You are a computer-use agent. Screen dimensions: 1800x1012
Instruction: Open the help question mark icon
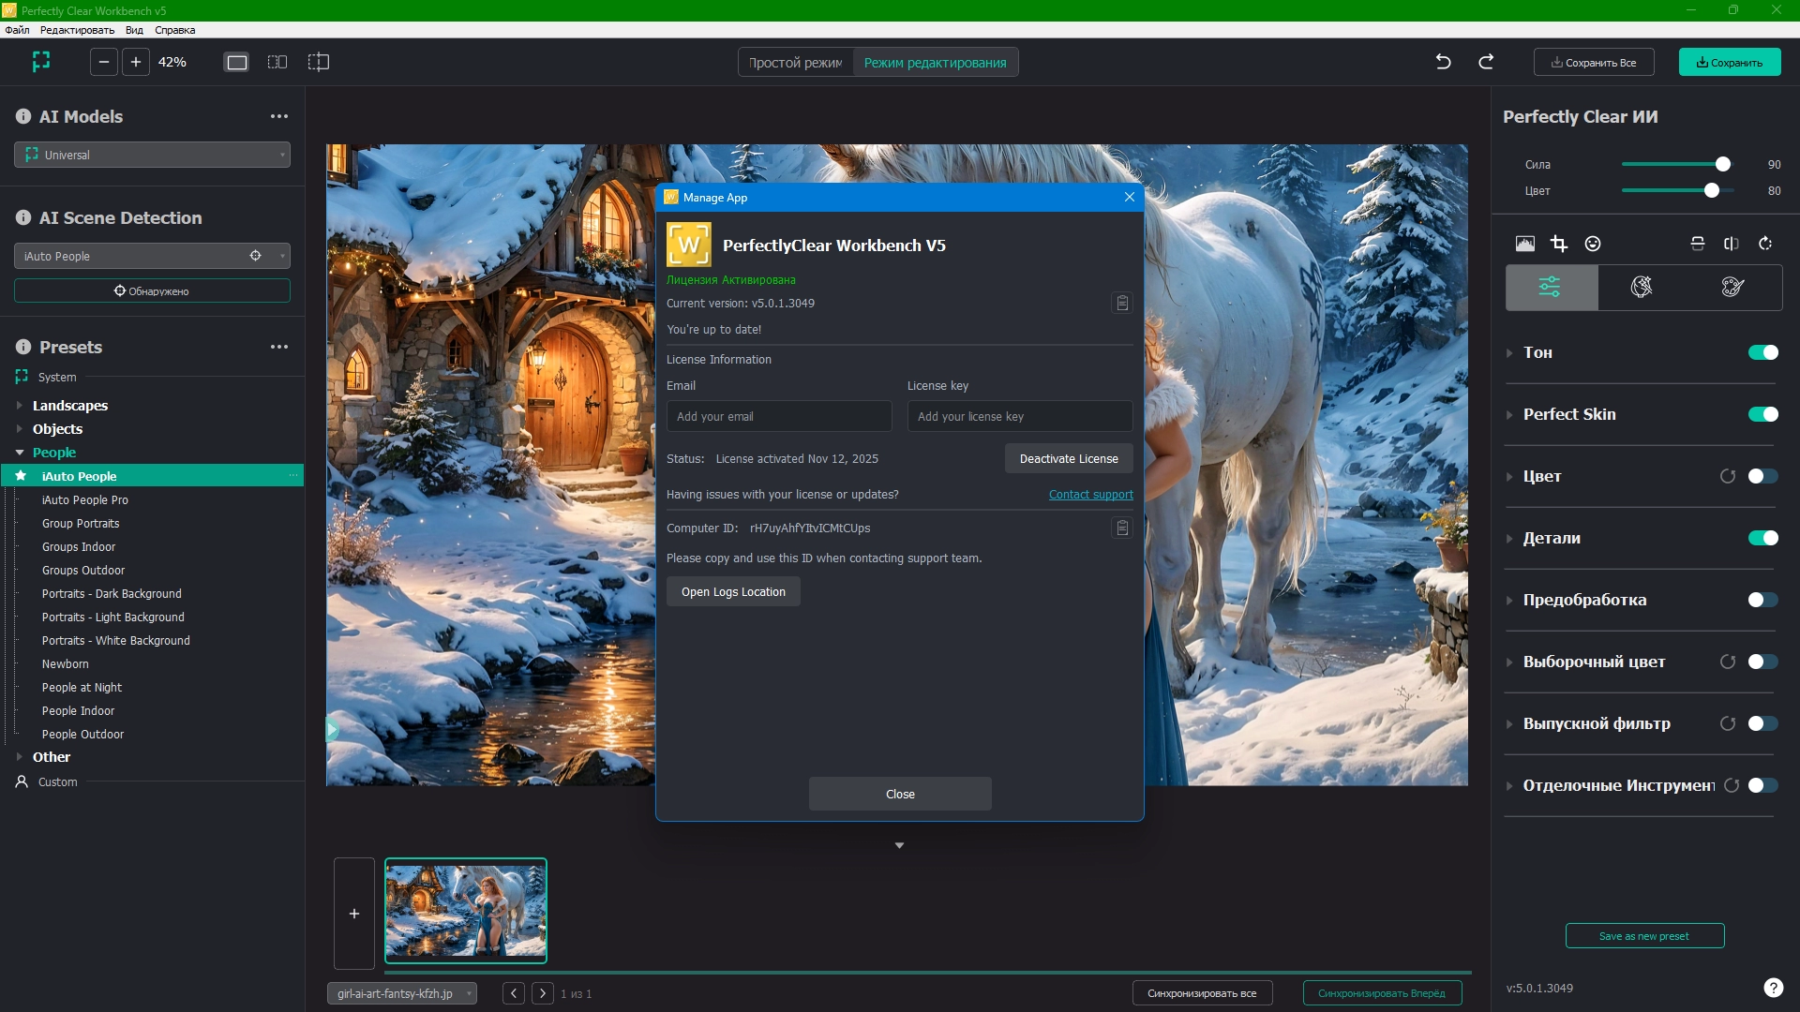pyautogui.click(x=1773, y=988)
